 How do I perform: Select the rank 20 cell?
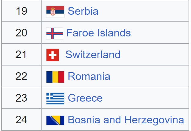click(21, 33)
